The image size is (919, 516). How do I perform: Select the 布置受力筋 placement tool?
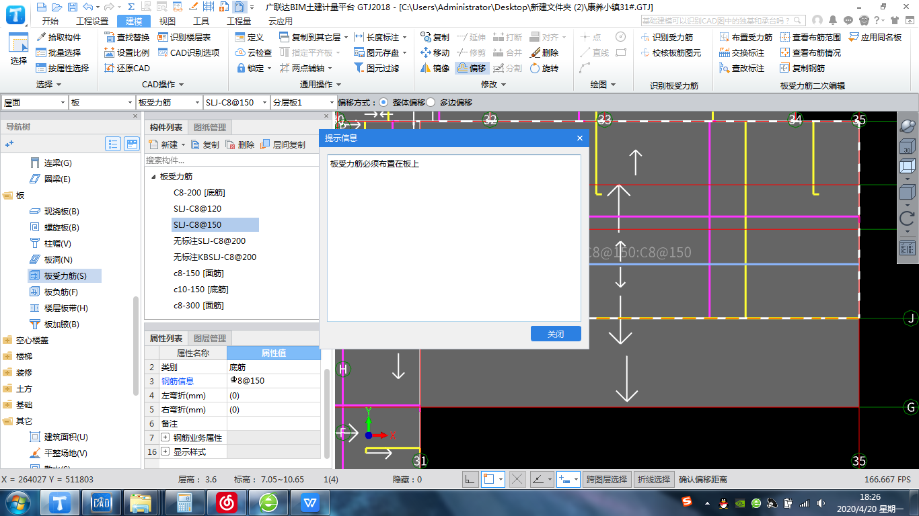tap(745, 38)
